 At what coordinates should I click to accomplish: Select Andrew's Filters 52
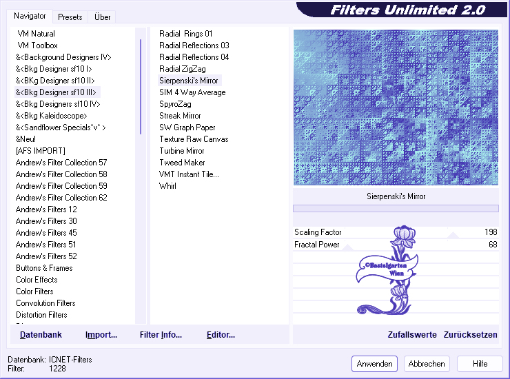tap(46, 256)
